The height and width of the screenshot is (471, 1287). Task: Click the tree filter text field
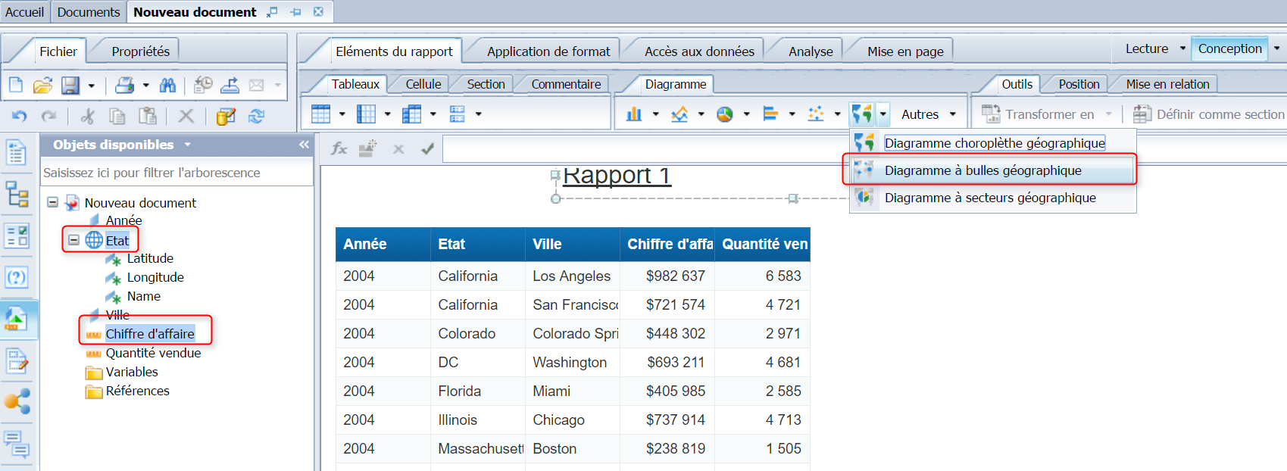[x=176, y=173]
